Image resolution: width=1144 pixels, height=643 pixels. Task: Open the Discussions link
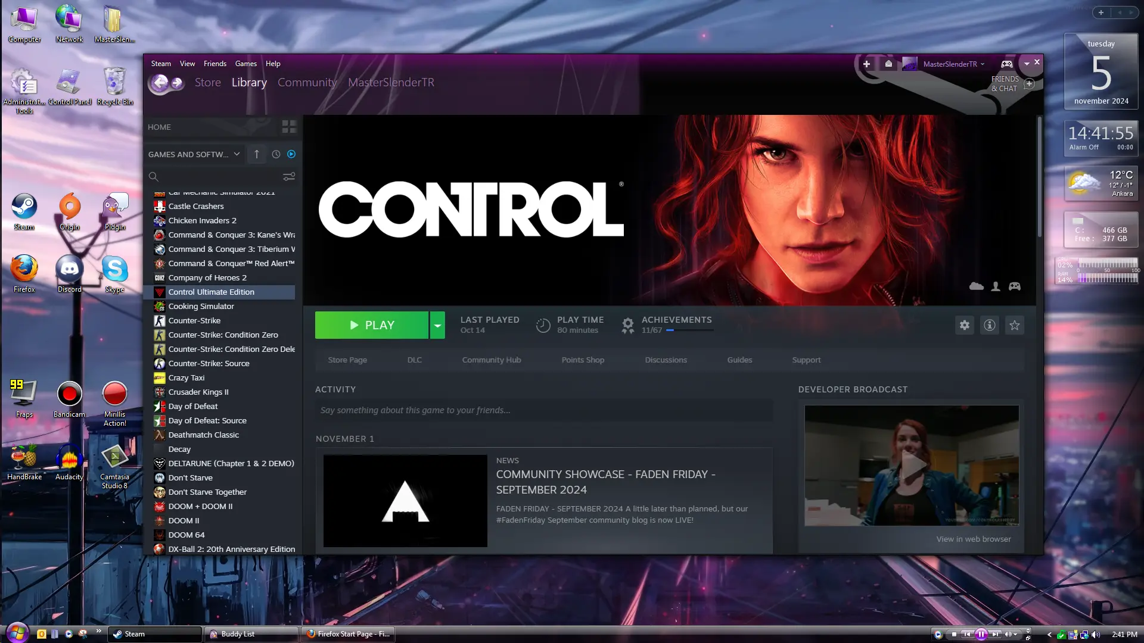(666, 360)
